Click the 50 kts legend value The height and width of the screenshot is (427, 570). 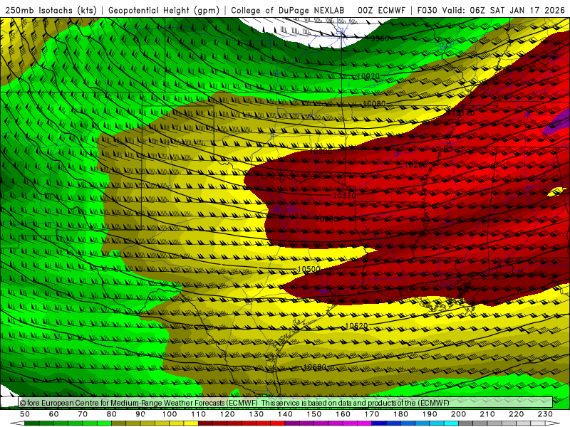click(25, 414)
